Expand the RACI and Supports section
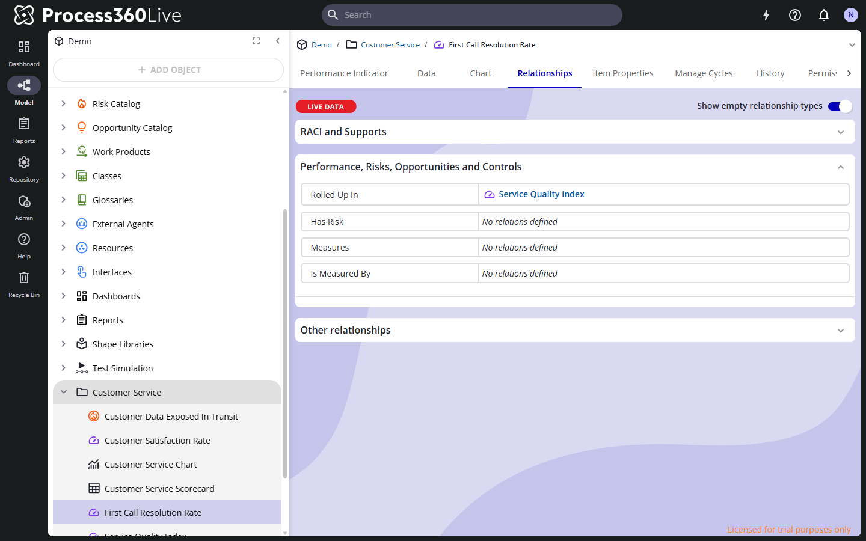Viewport: 866px width, 541px height. pos(841,132)
